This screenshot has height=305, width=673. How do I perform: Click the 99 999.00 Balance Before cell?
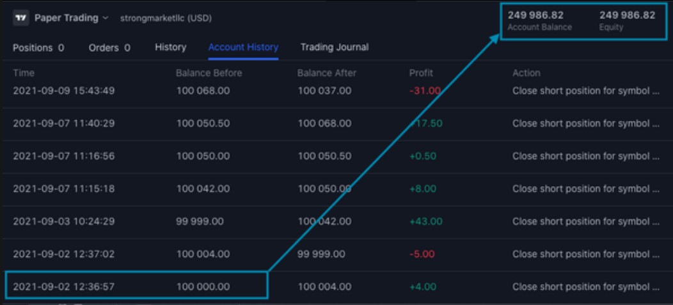200,221
